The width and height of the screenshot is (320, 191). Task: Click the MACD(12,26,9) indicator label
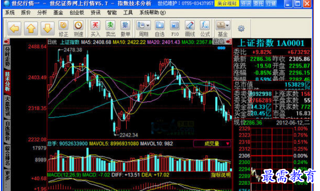[64, 175]
